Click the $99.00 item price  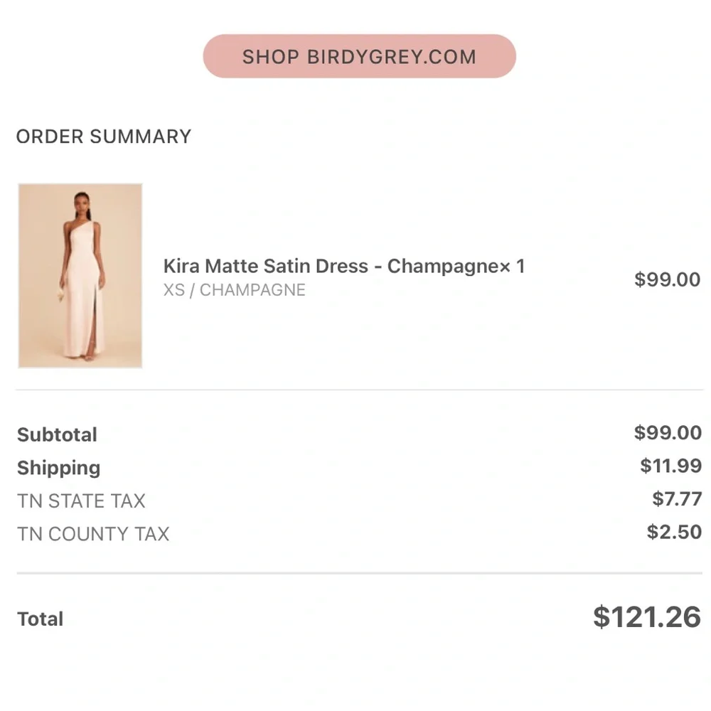(667, 279)
